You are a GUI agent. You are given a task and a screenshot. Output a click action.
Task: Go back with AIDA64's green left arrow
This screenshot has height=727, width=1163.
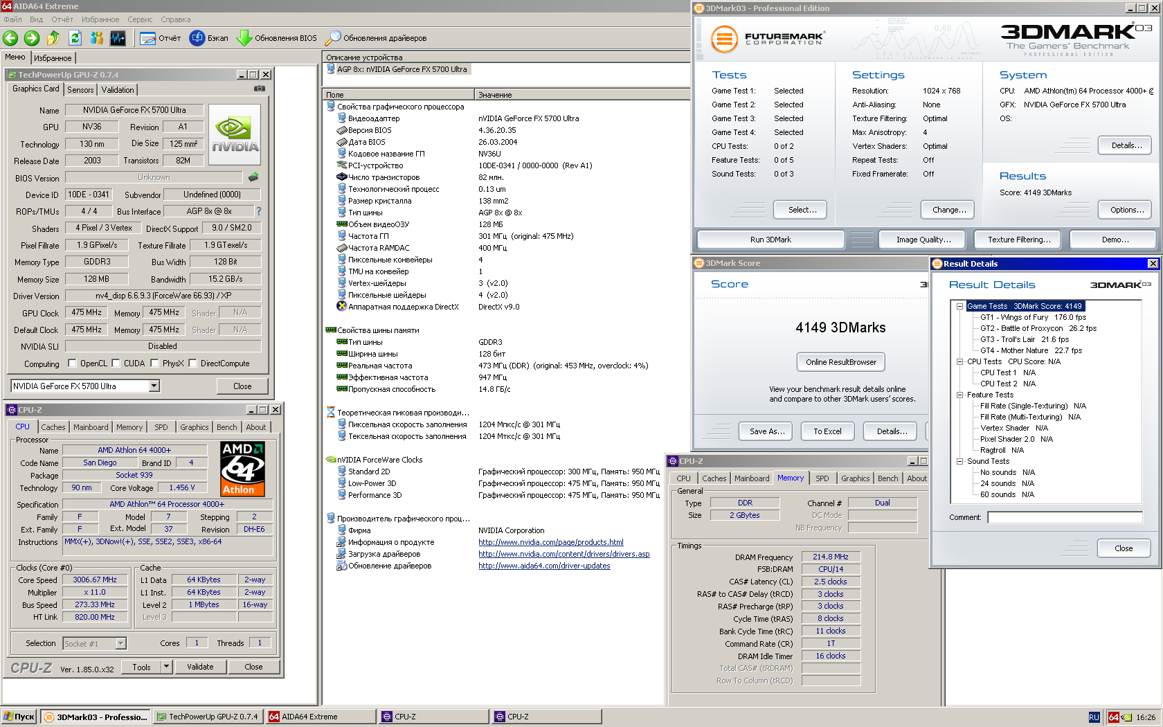click(10, 38)
